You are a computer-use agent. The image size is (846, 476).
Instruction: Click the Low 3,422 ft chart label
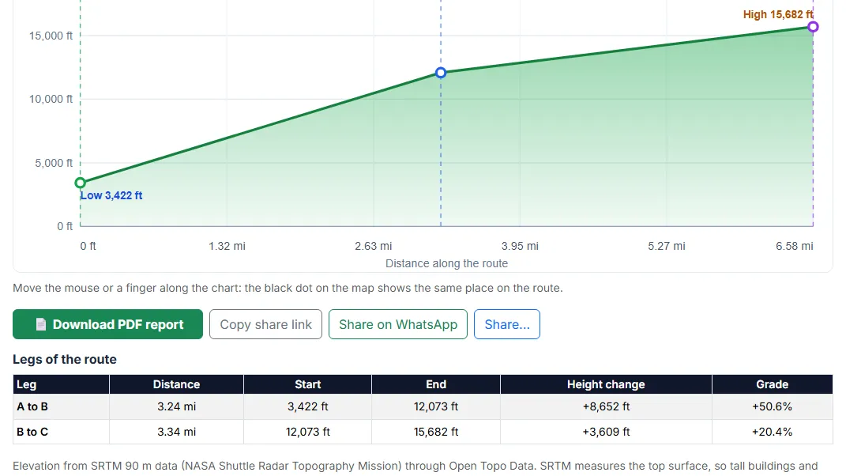pyautogui.click(x=111, y=195)
